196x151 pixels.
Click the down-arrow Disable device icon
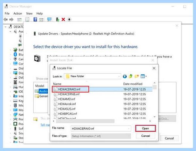[x=69, y=20]
